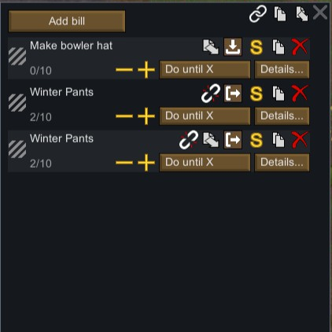Paste settings into second Winter Pants bill
Screen dimensions: 332x332
[211, 140]
